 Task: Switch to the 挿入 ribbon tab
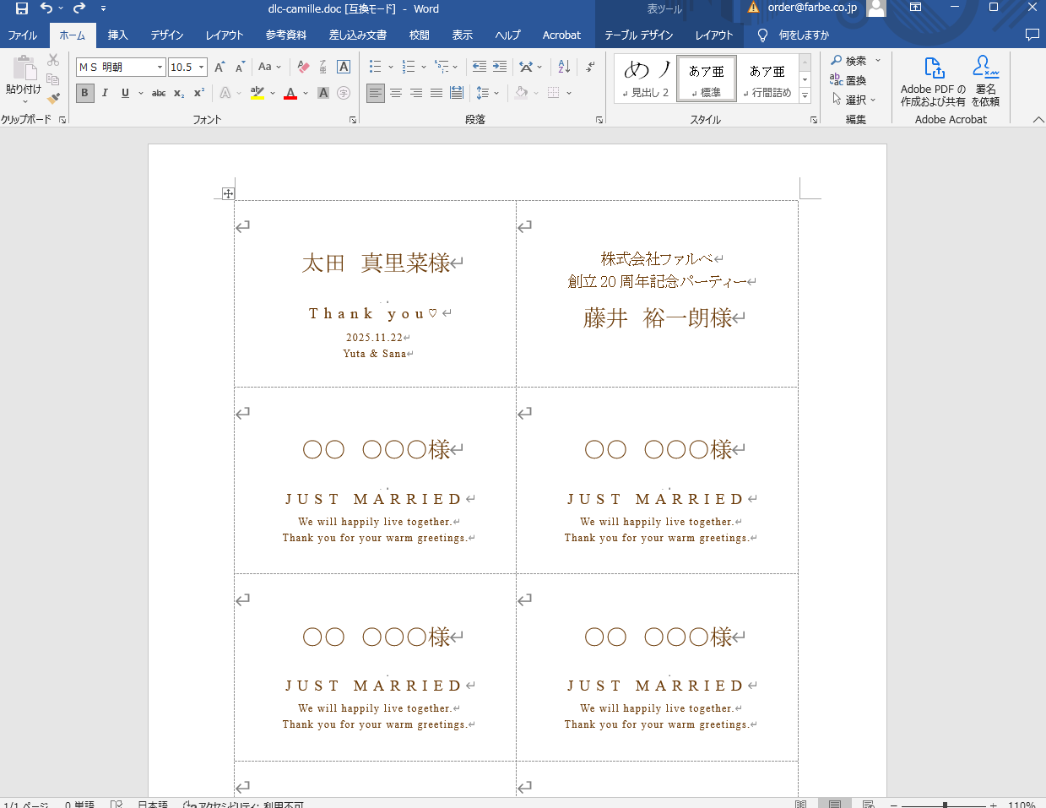(117, 35)
